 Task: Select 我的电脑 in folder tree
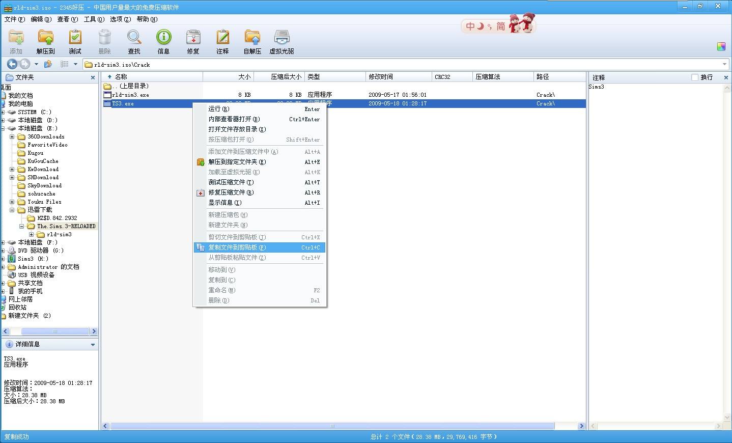[20, 104]
